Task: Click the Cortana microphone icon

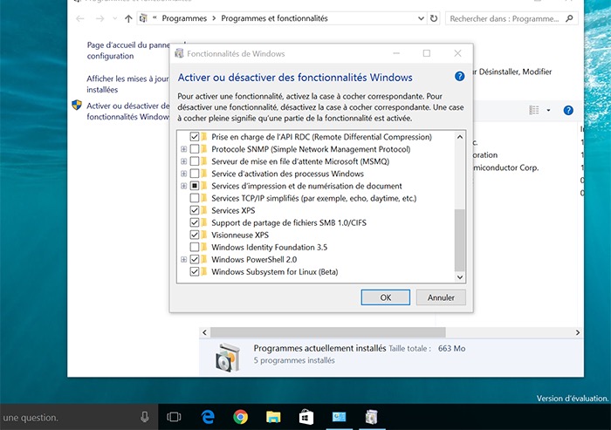Action: (x=145, y=417)
